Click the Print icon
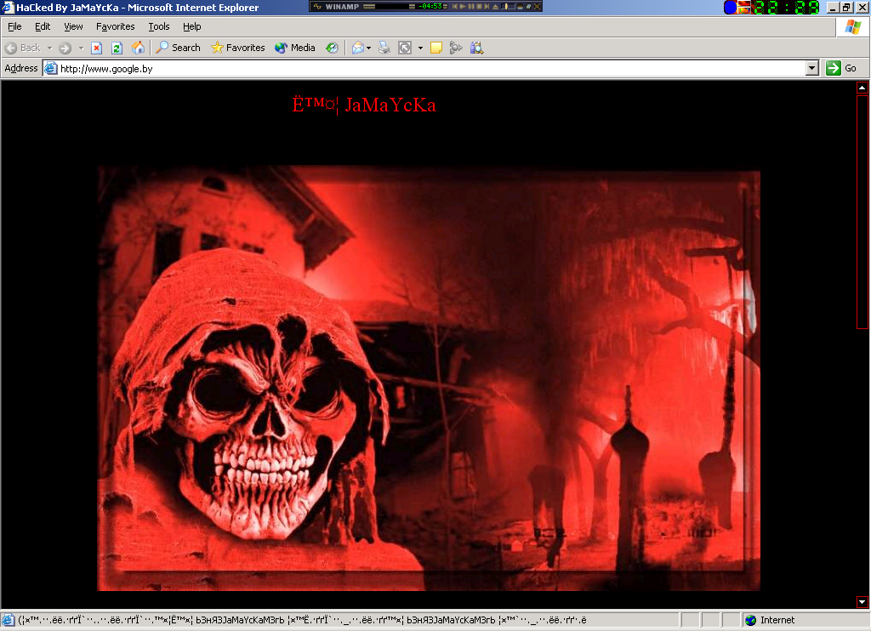This screenshot has height=631, width=871. tap(384, 48)
